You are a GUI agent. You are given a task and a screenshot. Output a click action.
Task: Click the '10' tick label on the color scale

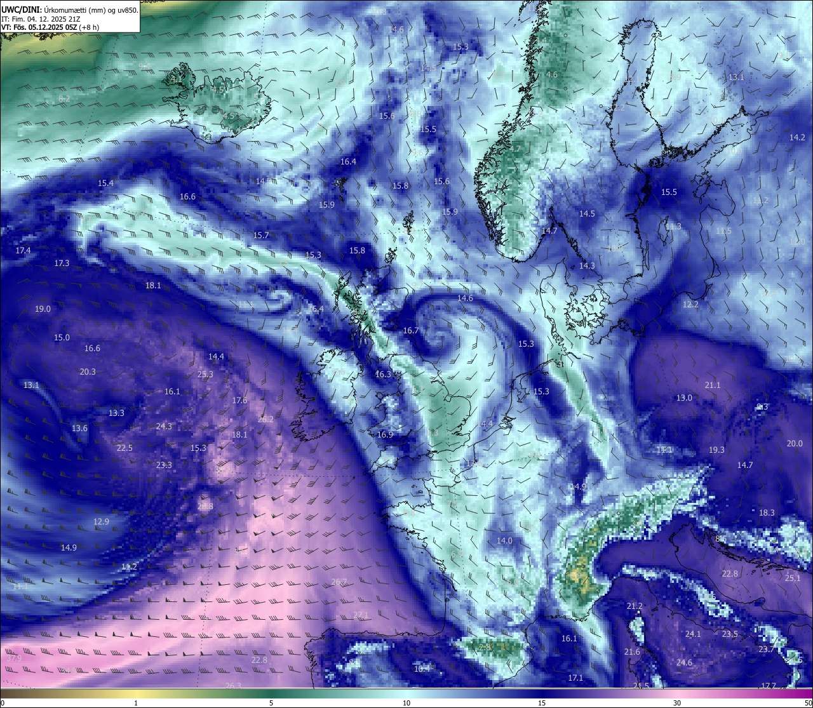click(x=406, y=703)
